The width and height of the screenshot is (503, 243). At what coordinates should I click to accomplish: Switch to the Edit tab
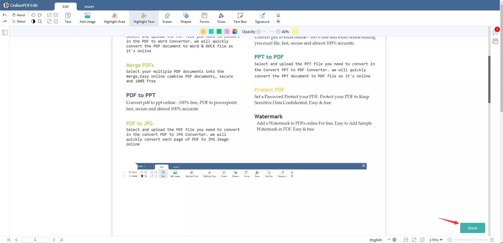click(x=65, y=7)
